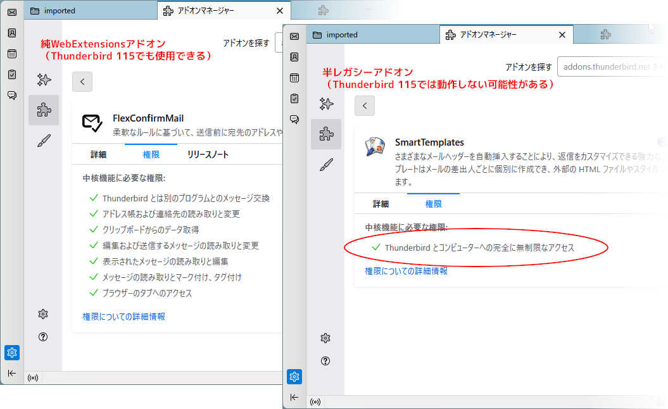This screenshot has width=668, height=409.
Task: Select Extensions puzzle icon in right window sidebar
Action: (x=326, y=134)
